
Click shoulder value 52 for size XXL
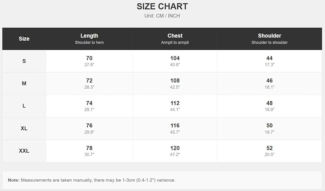(269, 148)
